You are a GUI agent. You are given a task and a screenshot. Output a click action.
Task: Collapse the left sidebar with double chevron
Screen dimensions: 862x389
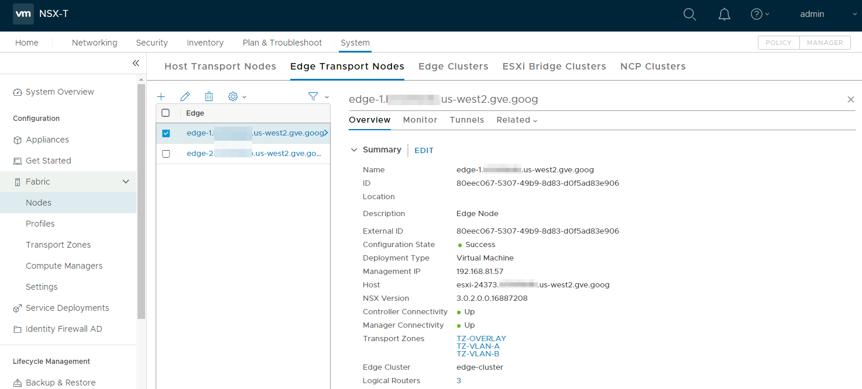point(136,63)
